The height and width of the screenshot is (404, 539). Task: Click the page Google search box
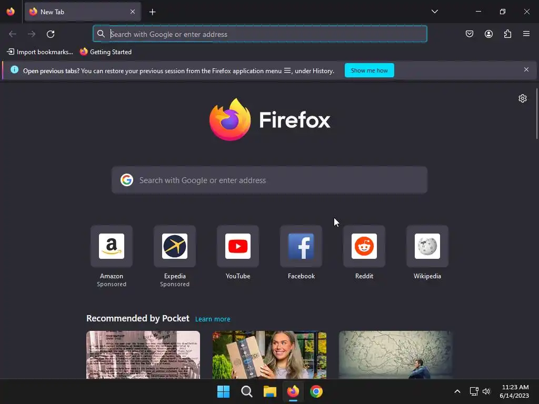click(269, 180)
